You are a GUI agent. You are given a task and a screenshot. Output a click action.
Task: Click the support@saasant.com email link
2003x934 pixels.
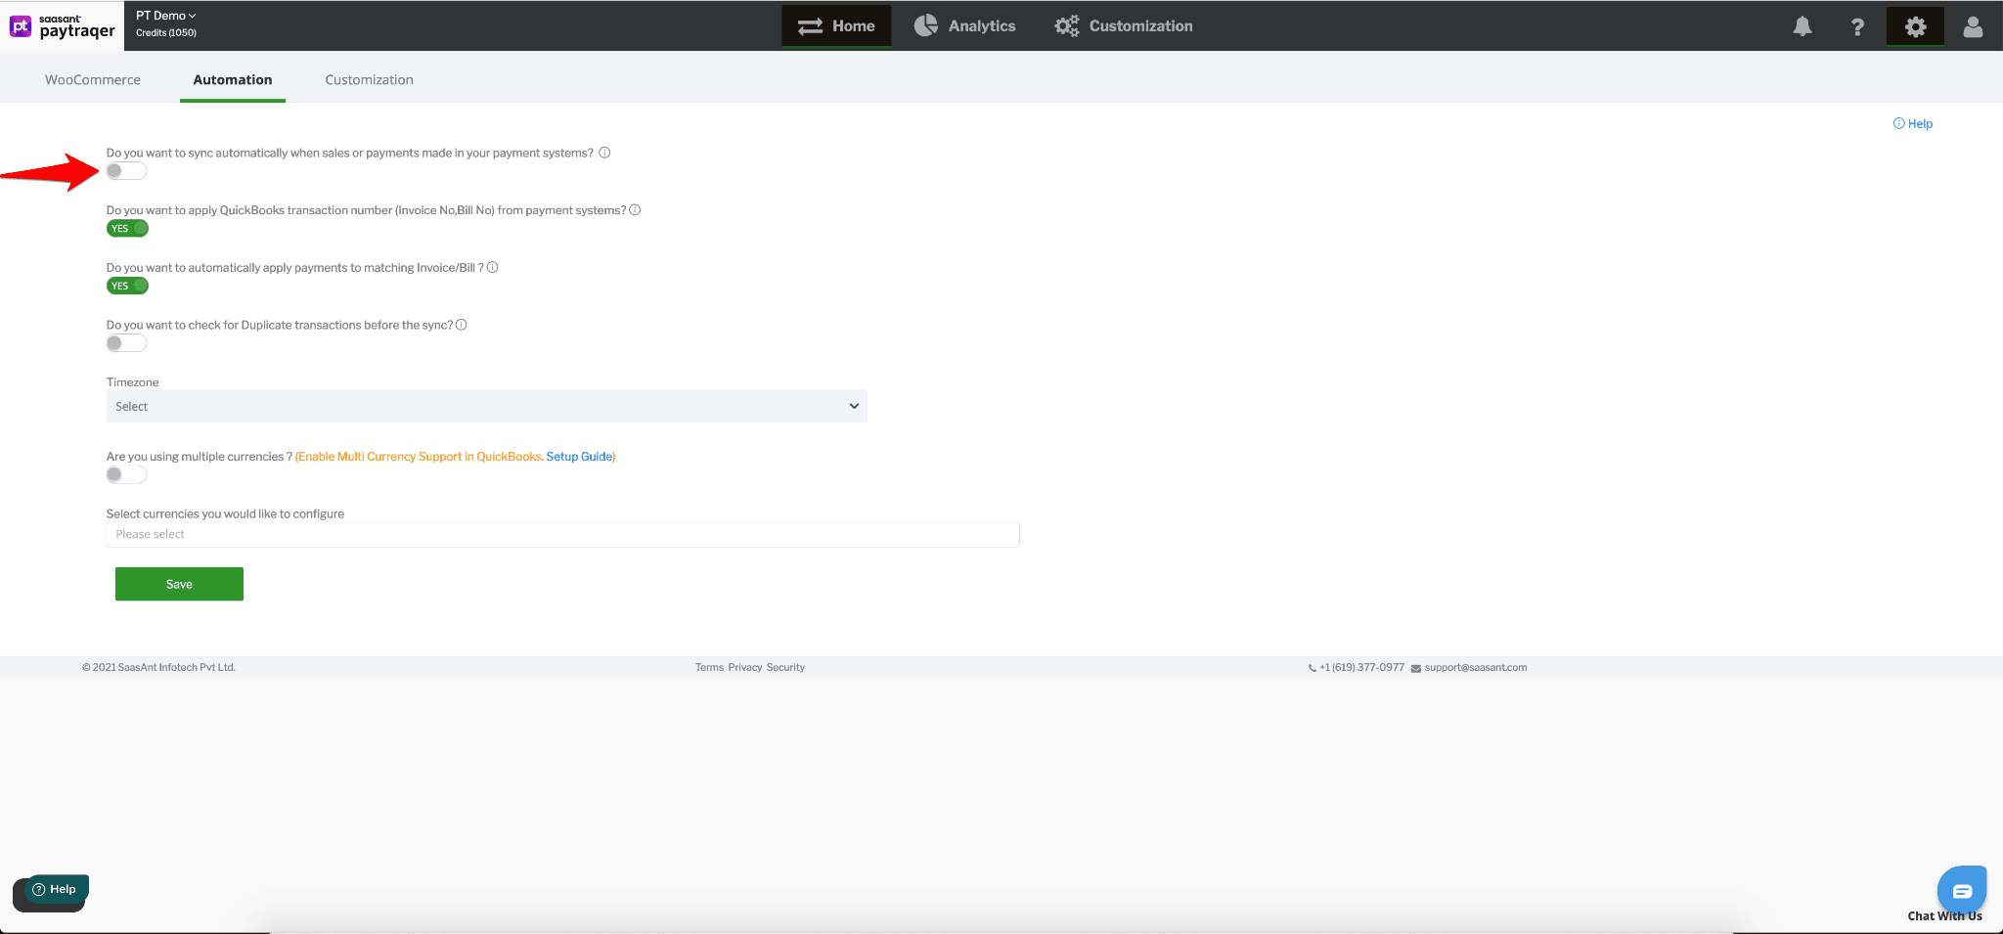tap(1475, 668)
